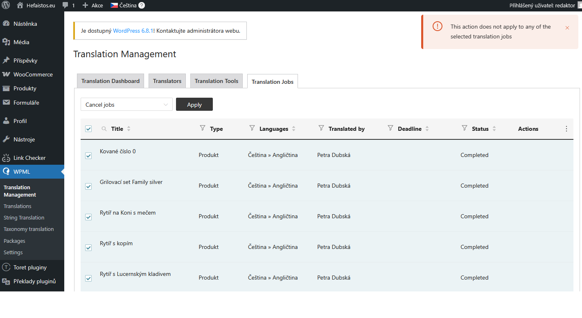Filter by Status column funnel icon

pyautogui.click(x=465, y=128)
